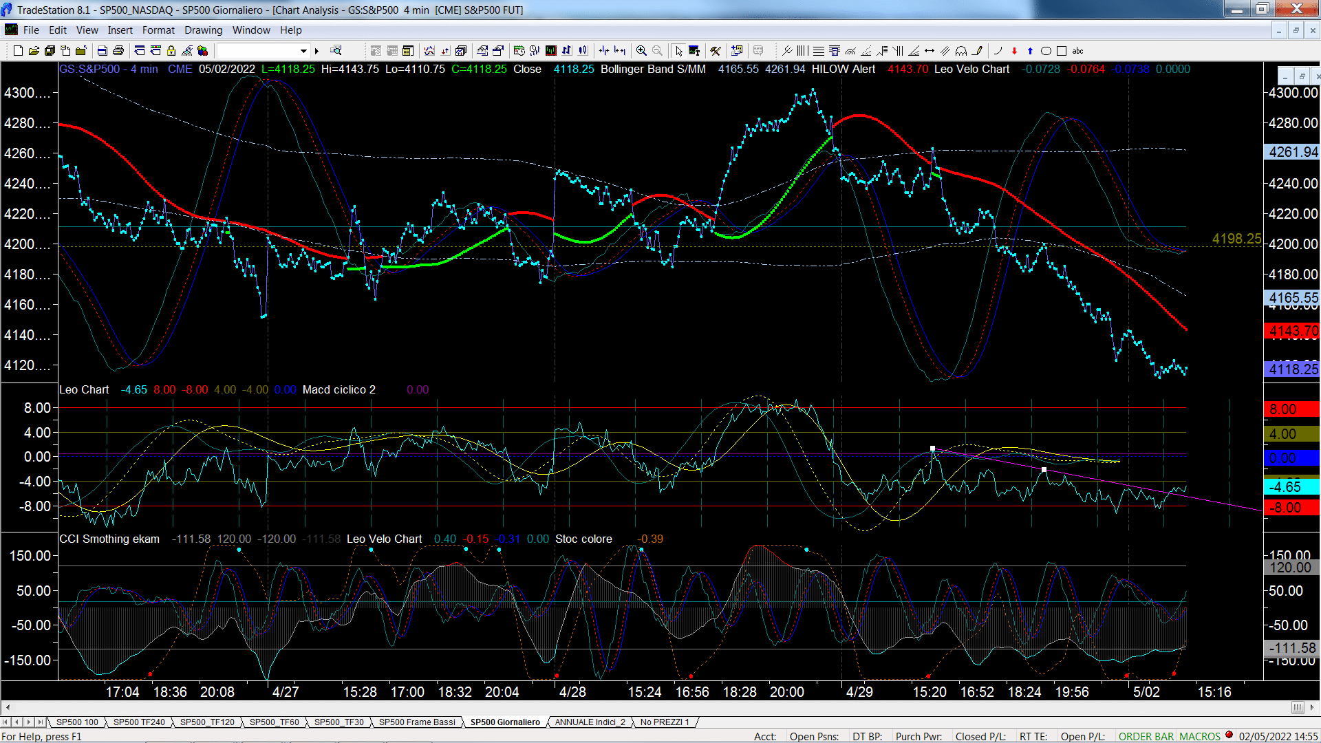Switch to the SP500 TF240 tab

click(x=139, y=722)
